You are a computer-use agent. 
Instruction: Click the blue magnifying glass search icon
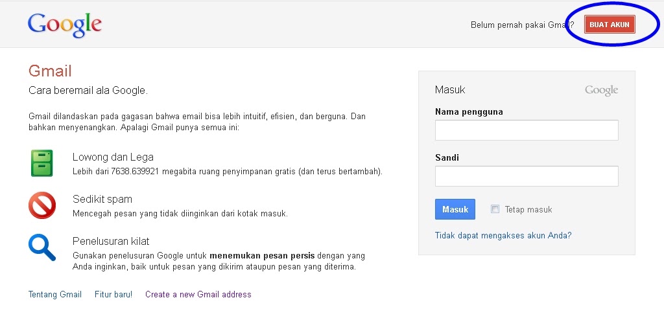[42, 247]
